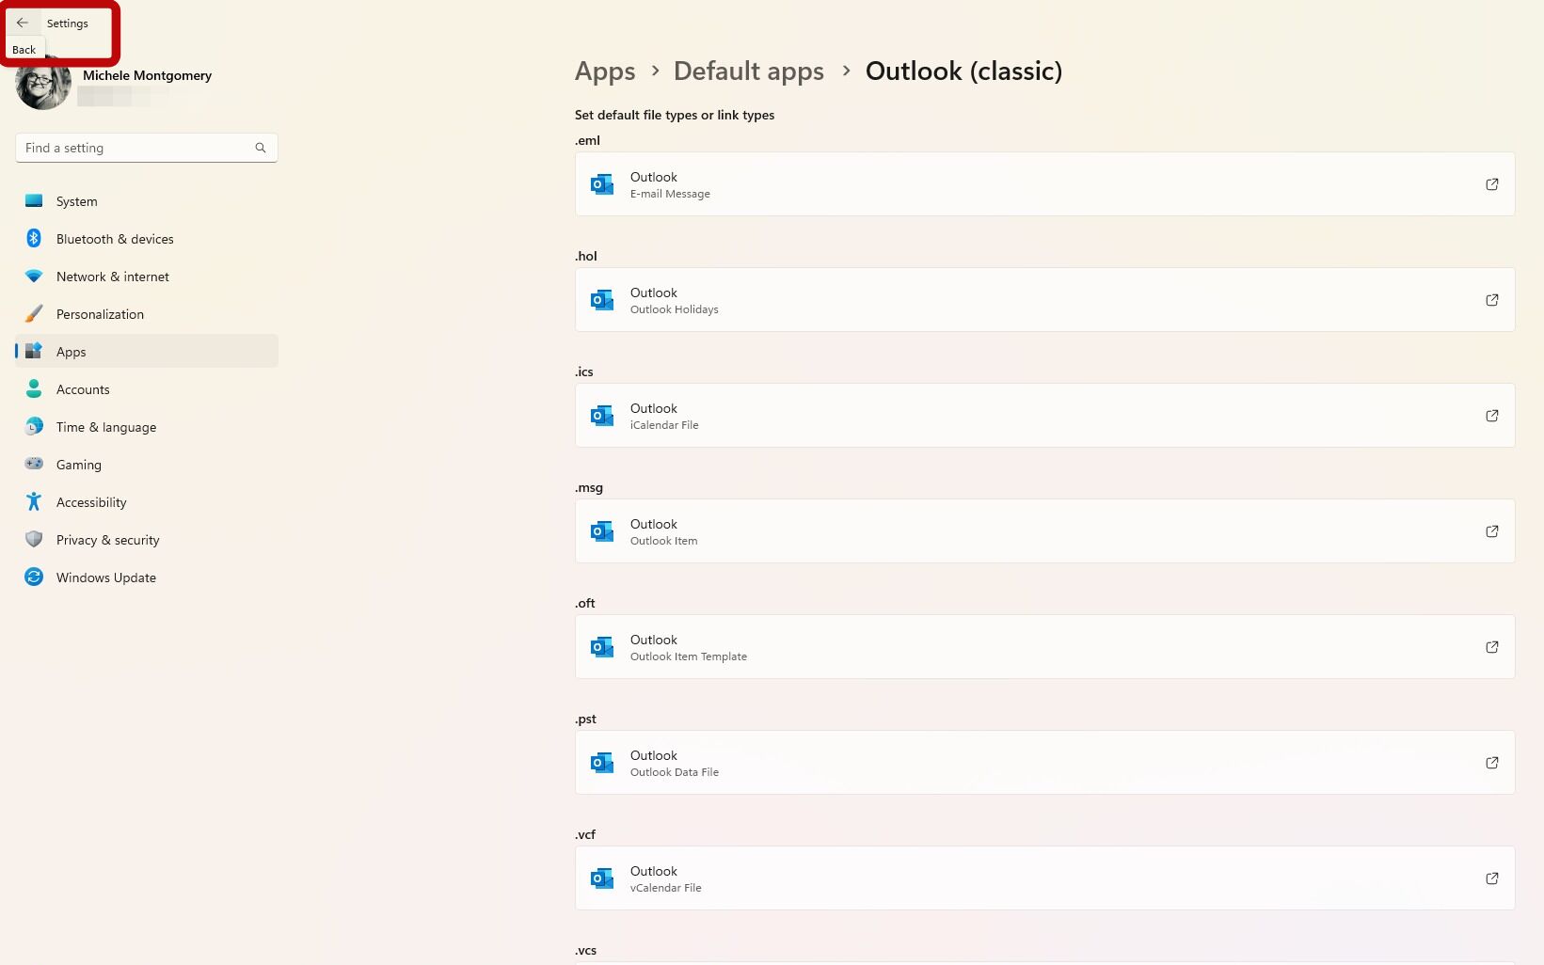Click the Windows Update icon
The height and width of the screenshot is (965, 1544).
coord(34,577)
